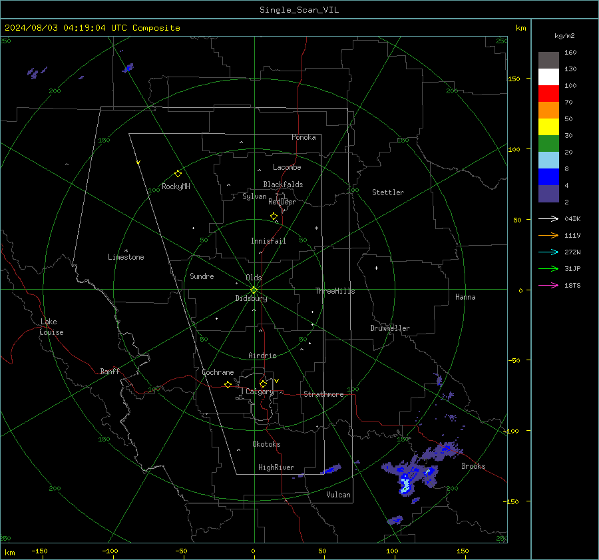
Task: Click the Brooks town label
Action: (x=473, y=466)
